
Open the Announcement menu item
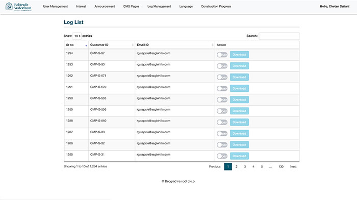tap(105, 7)
